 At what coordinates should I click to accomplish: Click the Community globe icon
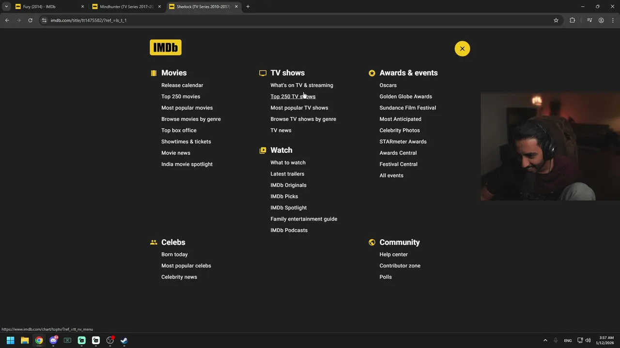372,242
